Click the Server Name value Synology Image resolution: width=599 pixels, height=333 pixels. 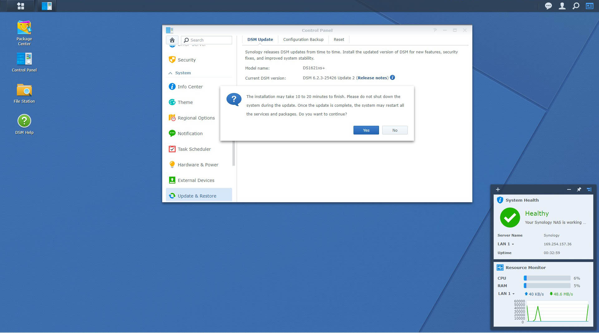(x=551, y=235)
